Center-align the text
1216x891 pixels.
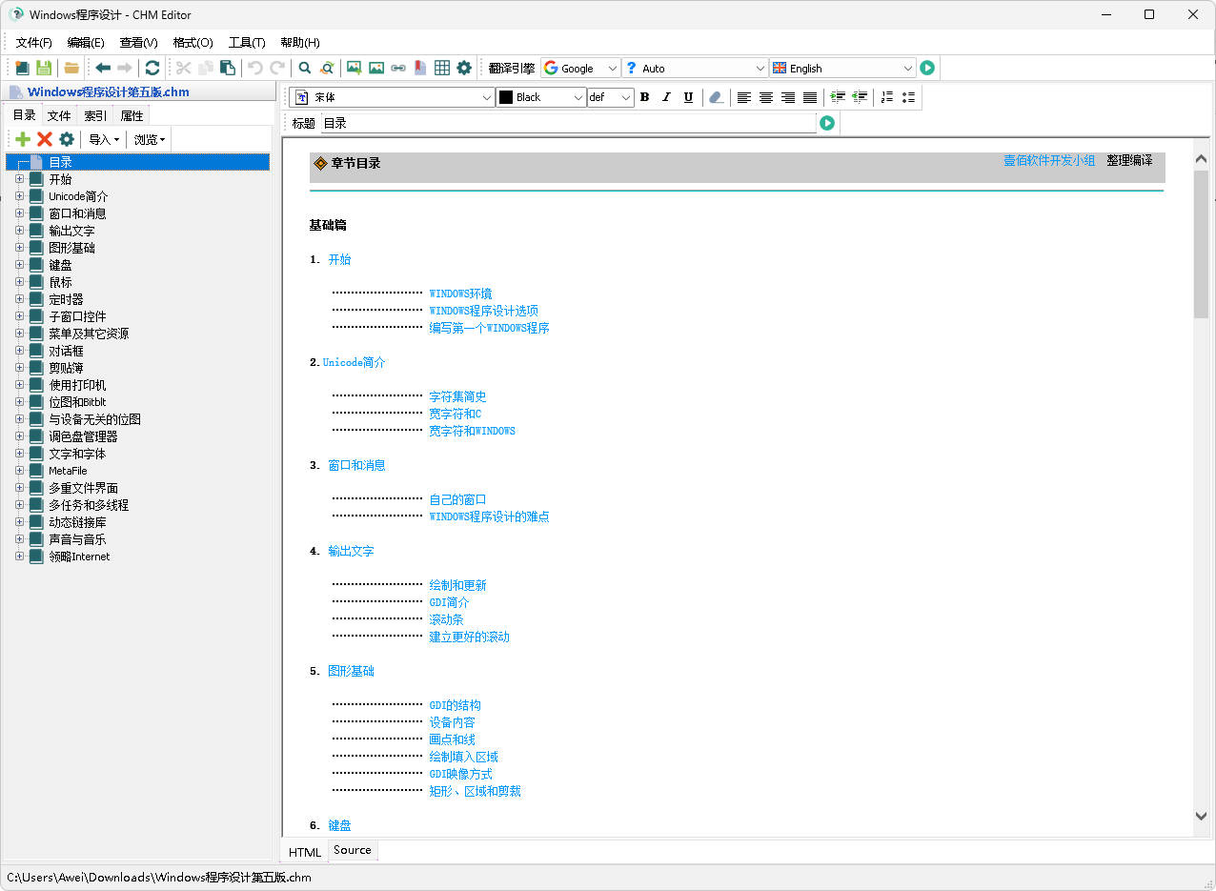[x=766, y=97]
